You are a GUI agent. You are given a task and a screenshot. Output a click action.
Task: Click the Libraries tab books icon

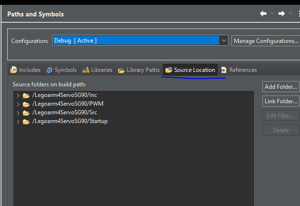pyautogui.click(x=86, y=70)
